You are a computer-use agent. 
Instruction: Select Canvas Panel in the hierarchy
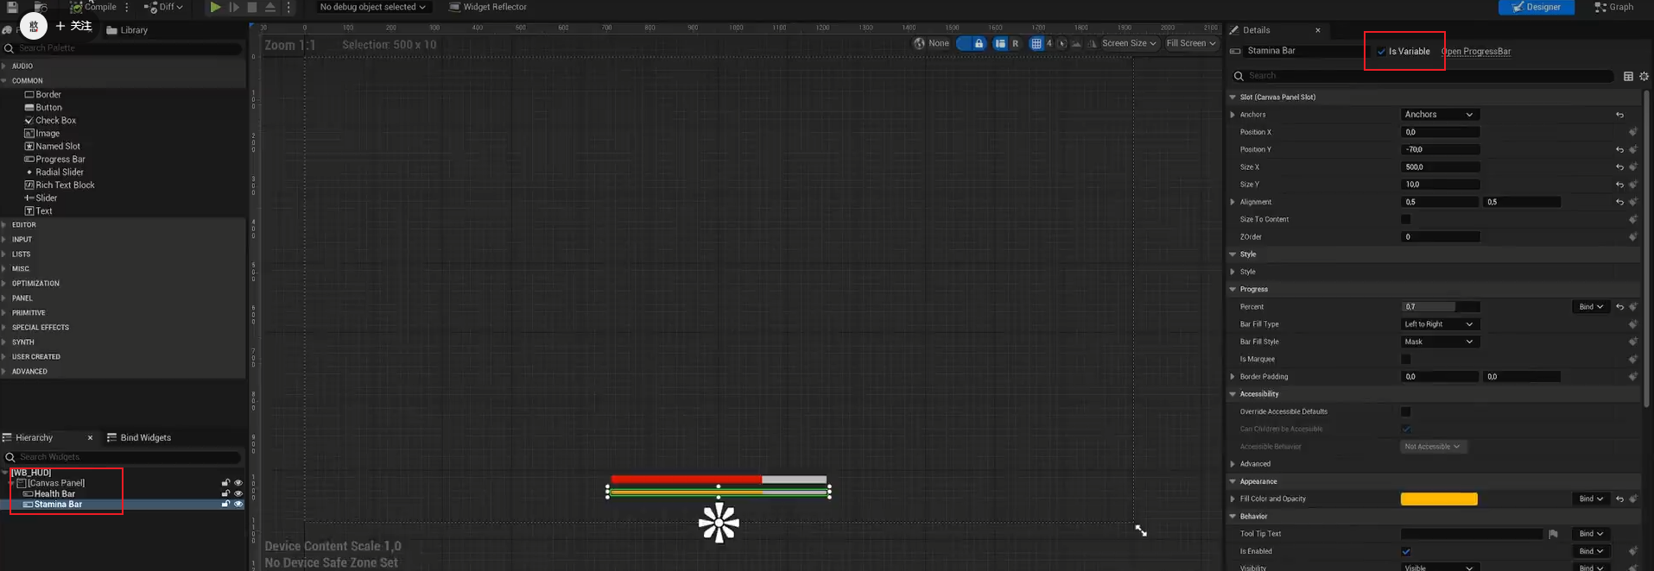pos(56,483)
